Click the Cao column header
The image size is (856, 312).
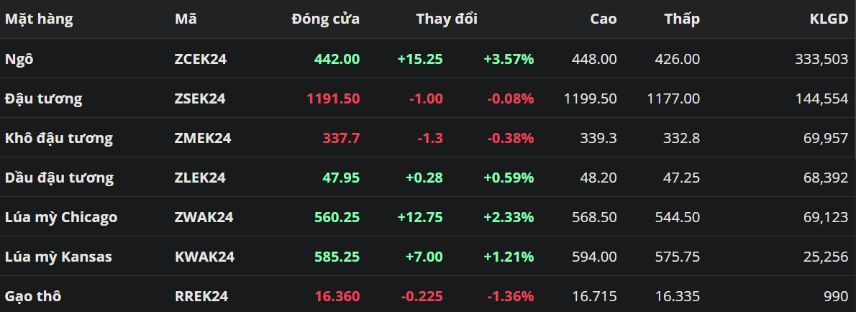click(x=603, y=19)
